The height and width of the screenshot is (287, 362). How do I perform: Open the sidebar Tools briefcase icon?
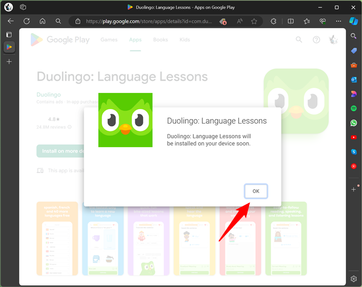[x=354, y=65]
